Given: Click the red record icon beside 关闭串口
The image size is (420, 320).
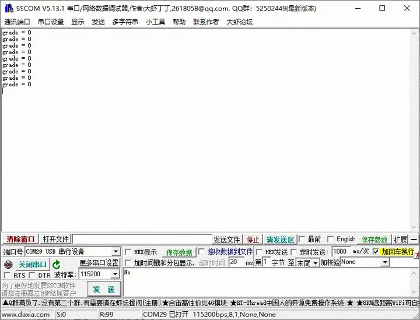Looking at the screenshot, I should coord(8,264).
